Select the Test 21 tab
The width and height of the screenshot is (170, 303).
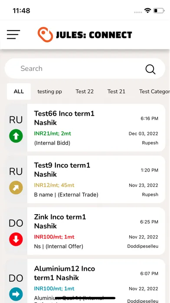point(116,91)
